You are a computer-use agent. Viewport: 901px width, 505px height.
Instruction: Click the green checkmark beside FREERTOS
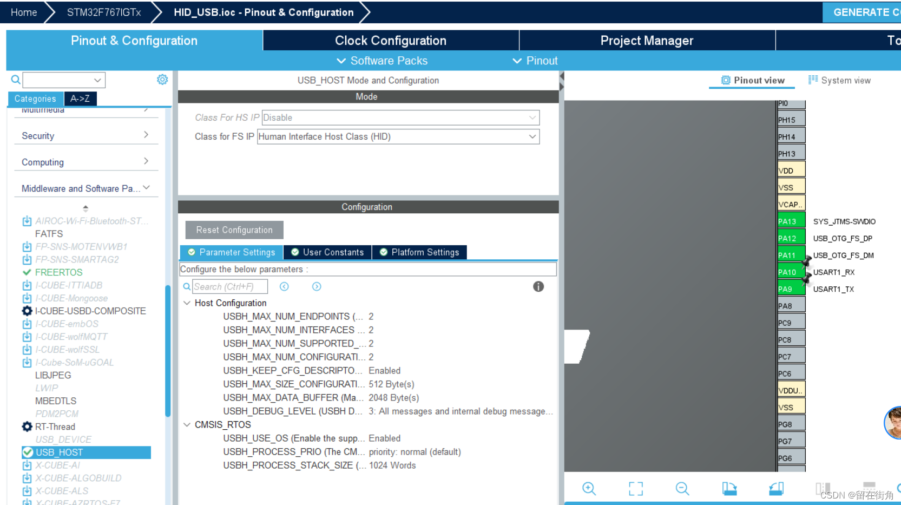click(27, 272)
